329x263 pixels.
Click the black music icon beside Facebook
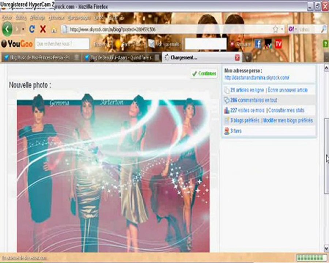[x=268, y=44]
